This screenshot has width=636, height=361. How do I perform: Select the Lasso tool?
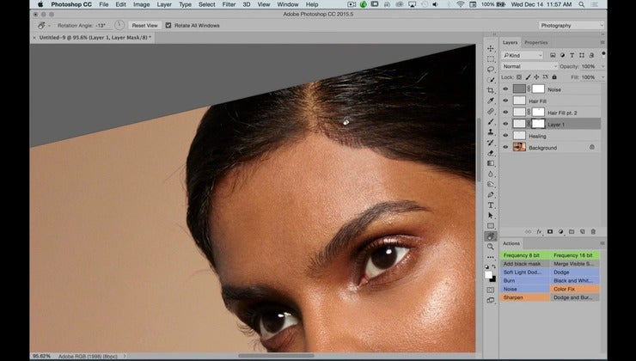click(491, 70)
